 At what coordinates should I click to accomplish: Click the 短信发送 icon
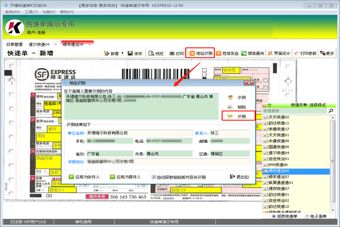(219, 53)
